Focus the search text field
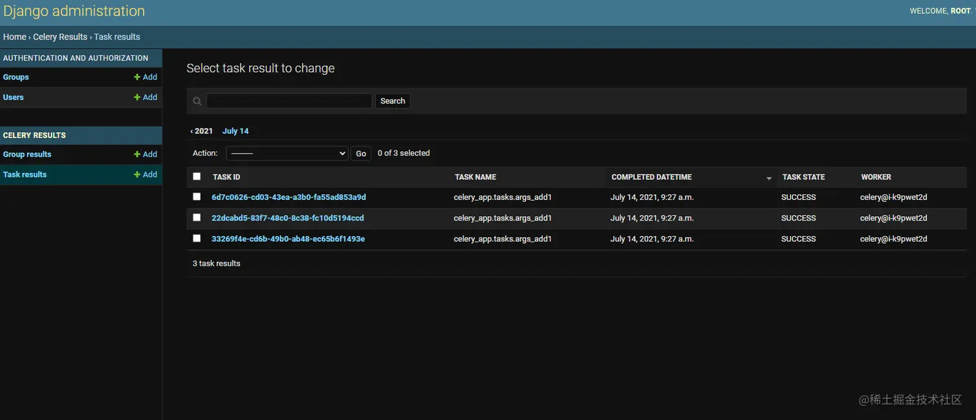The width and height of the screenshot is (976, 420). pos(289,101)
